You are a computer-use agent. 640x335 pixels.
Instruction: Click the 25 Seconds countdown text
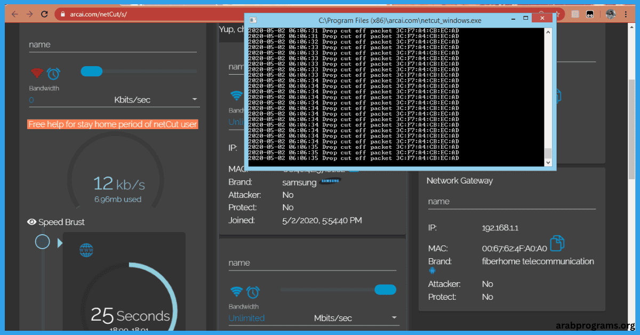pos(130,315)
